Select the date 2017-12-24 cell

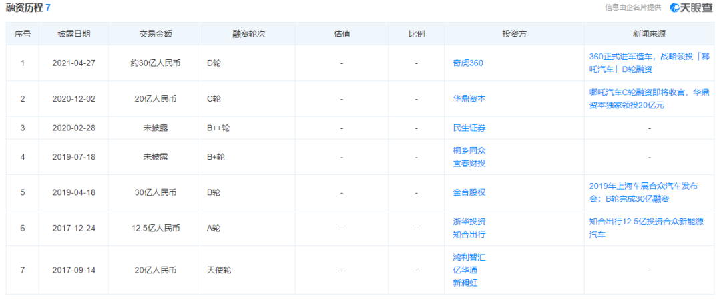73,228
